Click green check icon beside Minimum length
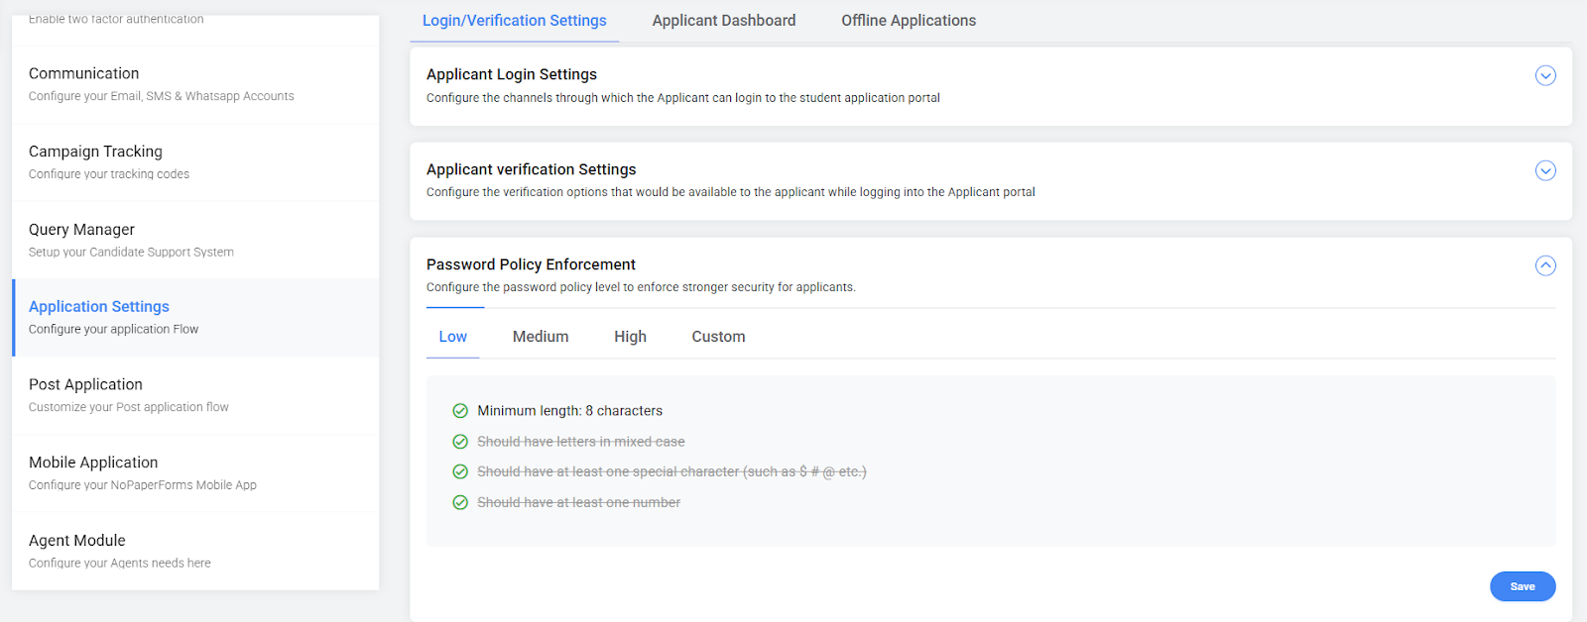Image resolution: width=1587 pixels, height=622 pixels. tap(460, 411)
